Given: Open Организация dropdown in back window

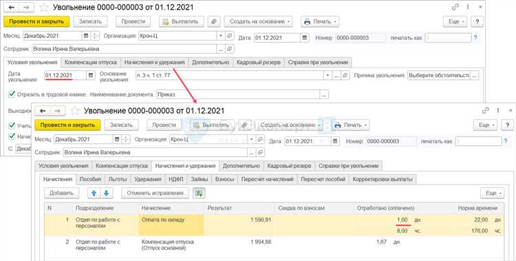Looking at the screenshot, I should [x=220, y=36].
